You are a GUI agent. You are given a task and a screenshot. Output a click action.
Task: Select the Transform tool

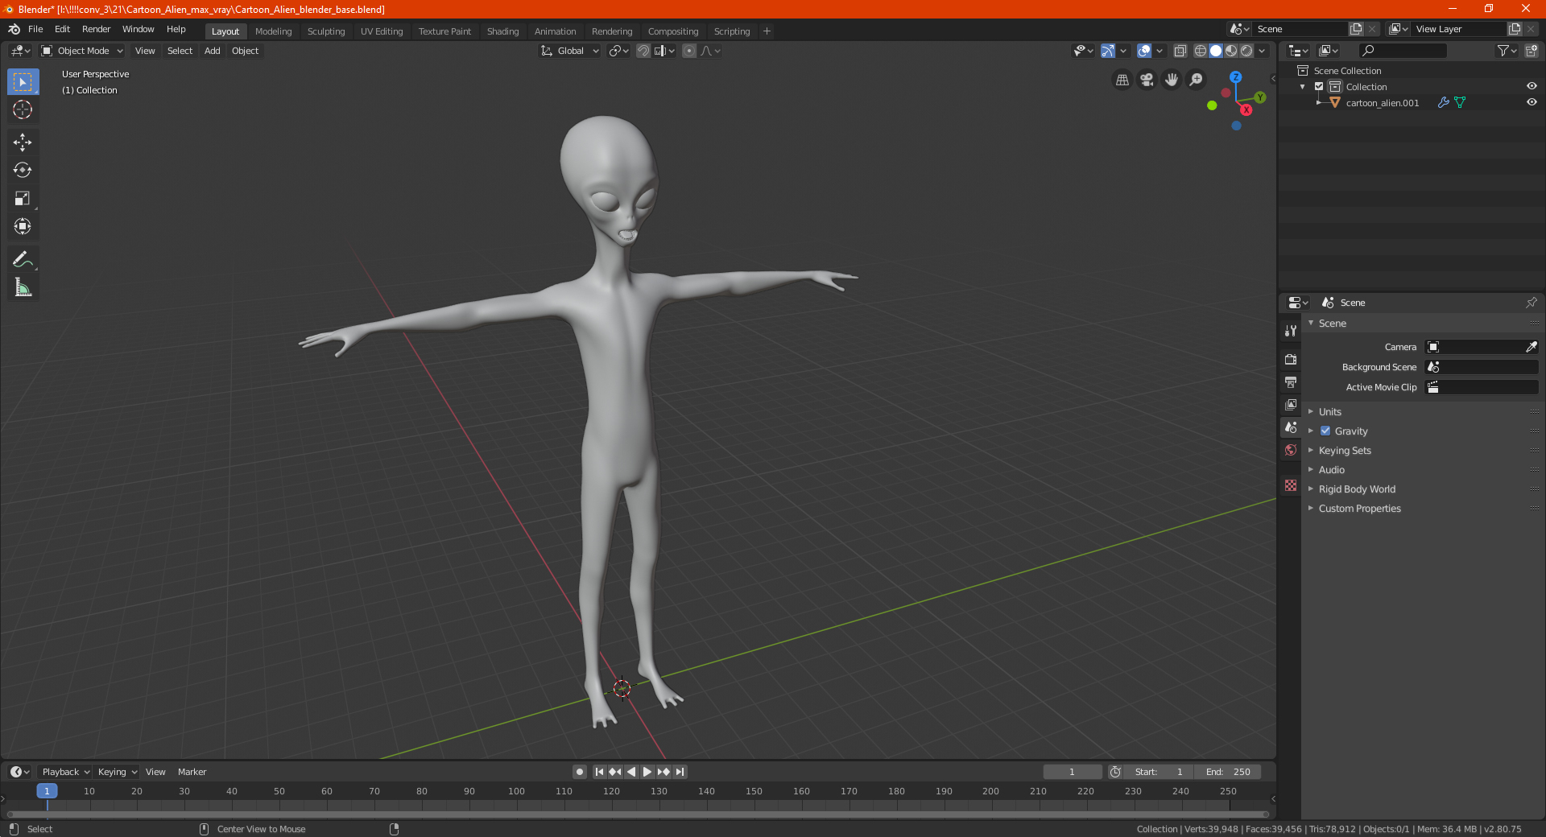click(x=23, y=226)
